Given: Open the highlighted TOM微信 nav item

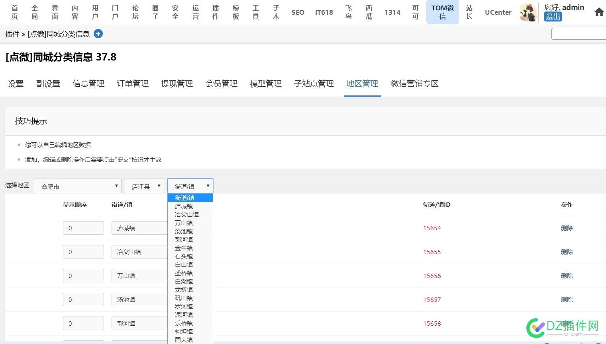Looking at the screenshot, I should pos(442,12).
